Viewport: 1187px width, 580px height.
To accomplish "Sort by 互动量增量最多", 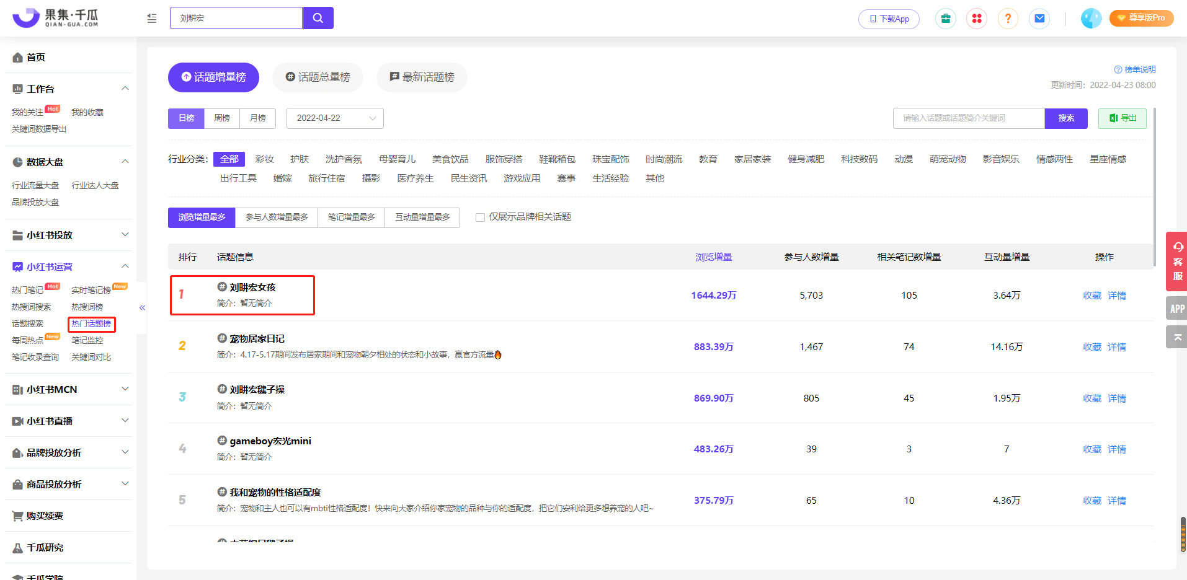I will pyautogui.click(x=422, y=217).
